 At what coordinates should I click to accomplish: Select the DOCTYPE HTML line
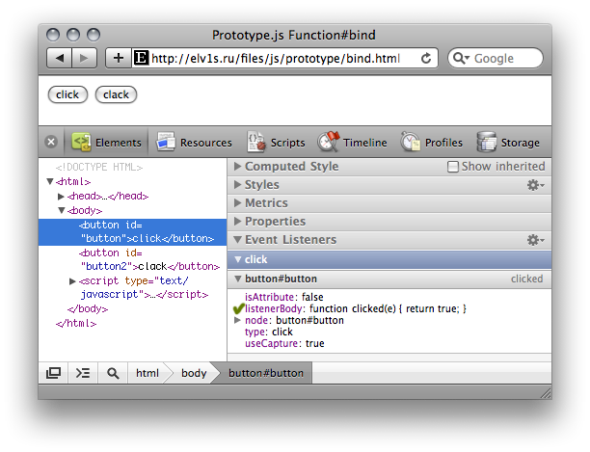point(99,167)
